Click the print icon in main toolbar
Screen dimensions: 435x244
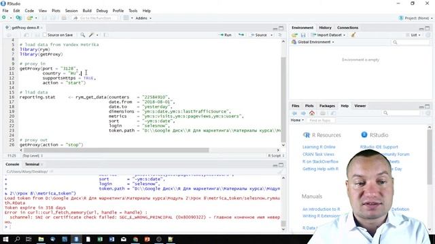coord(64,18)
